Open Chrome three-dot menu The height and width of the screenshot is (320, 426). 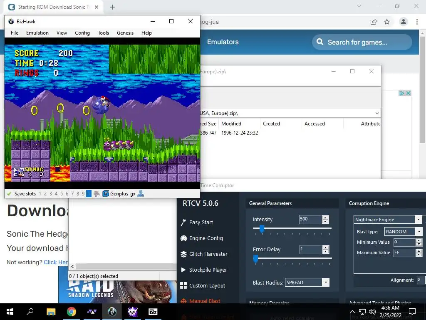[417, 22]
